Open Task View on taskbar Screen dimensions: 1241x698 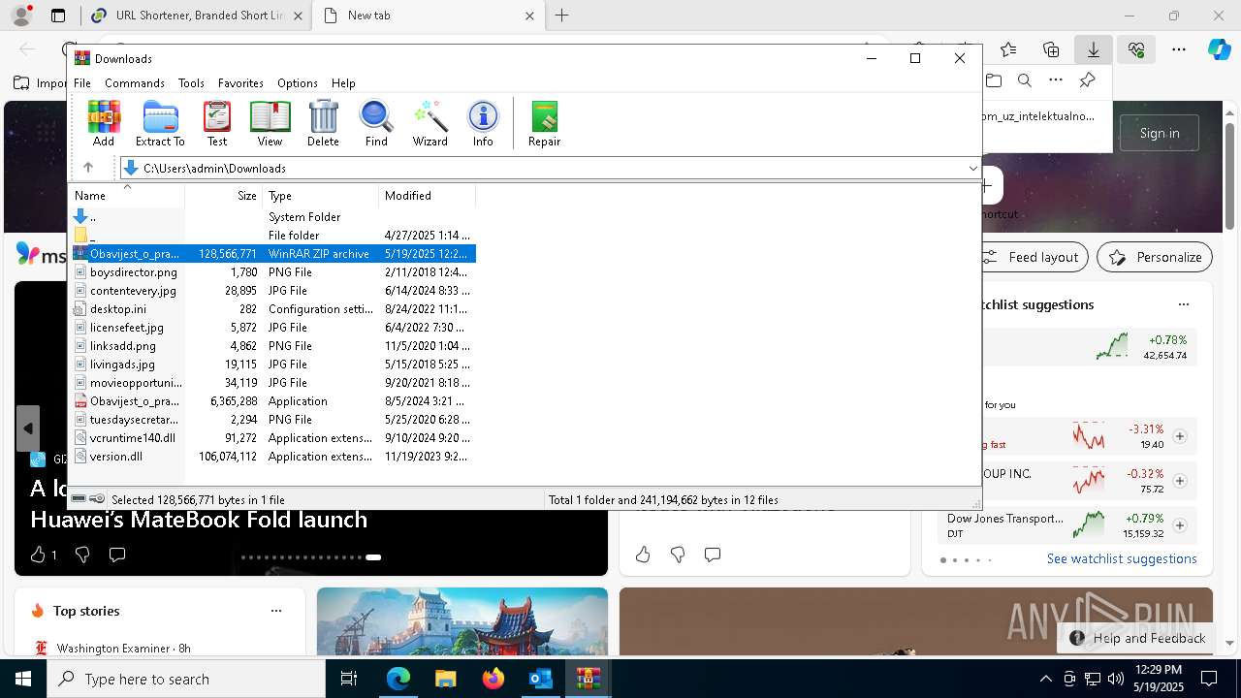point(349,679)
